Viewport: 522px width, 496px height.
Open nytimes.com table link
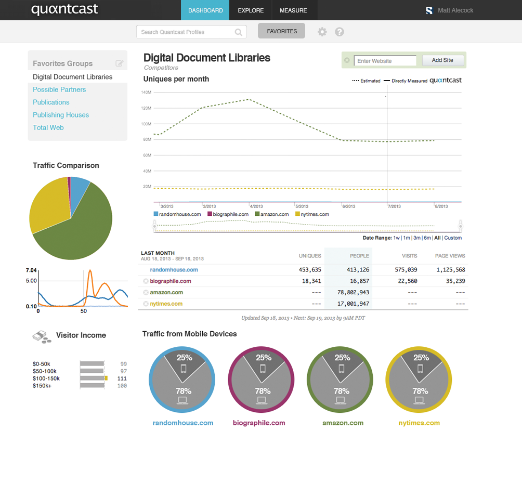(x=166, y=304)
